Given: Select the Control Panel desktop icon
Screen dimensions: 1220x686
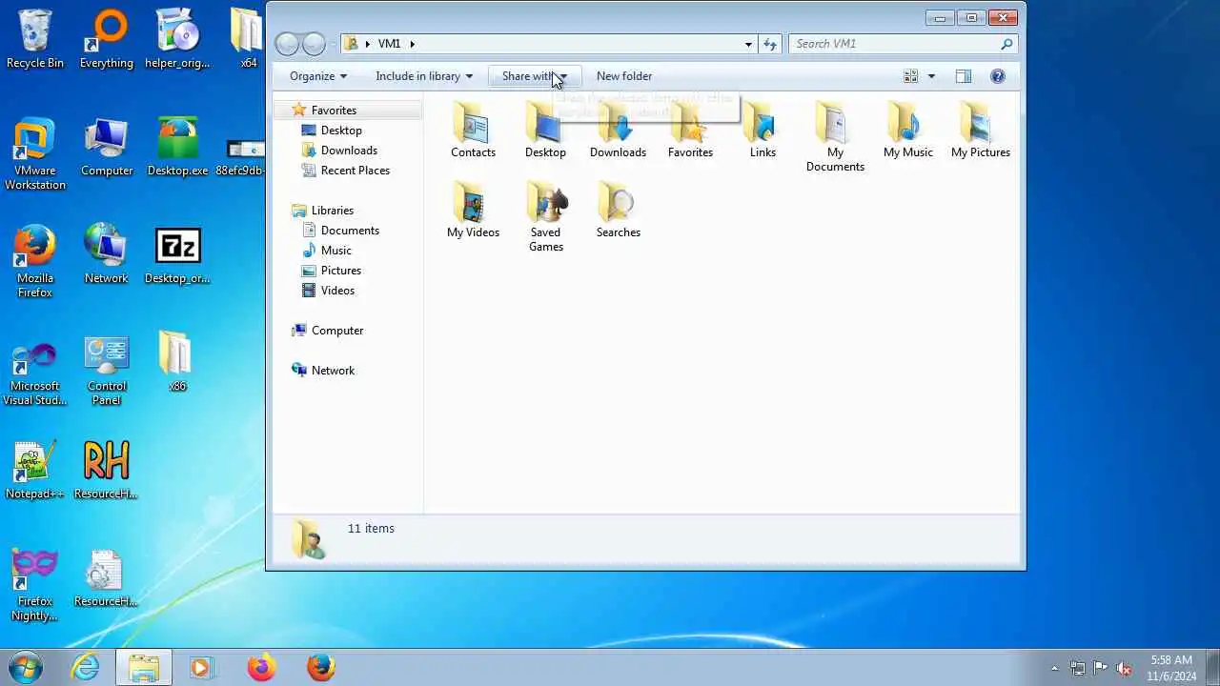Looking at the screenshot, I should [x=107, y=370].
